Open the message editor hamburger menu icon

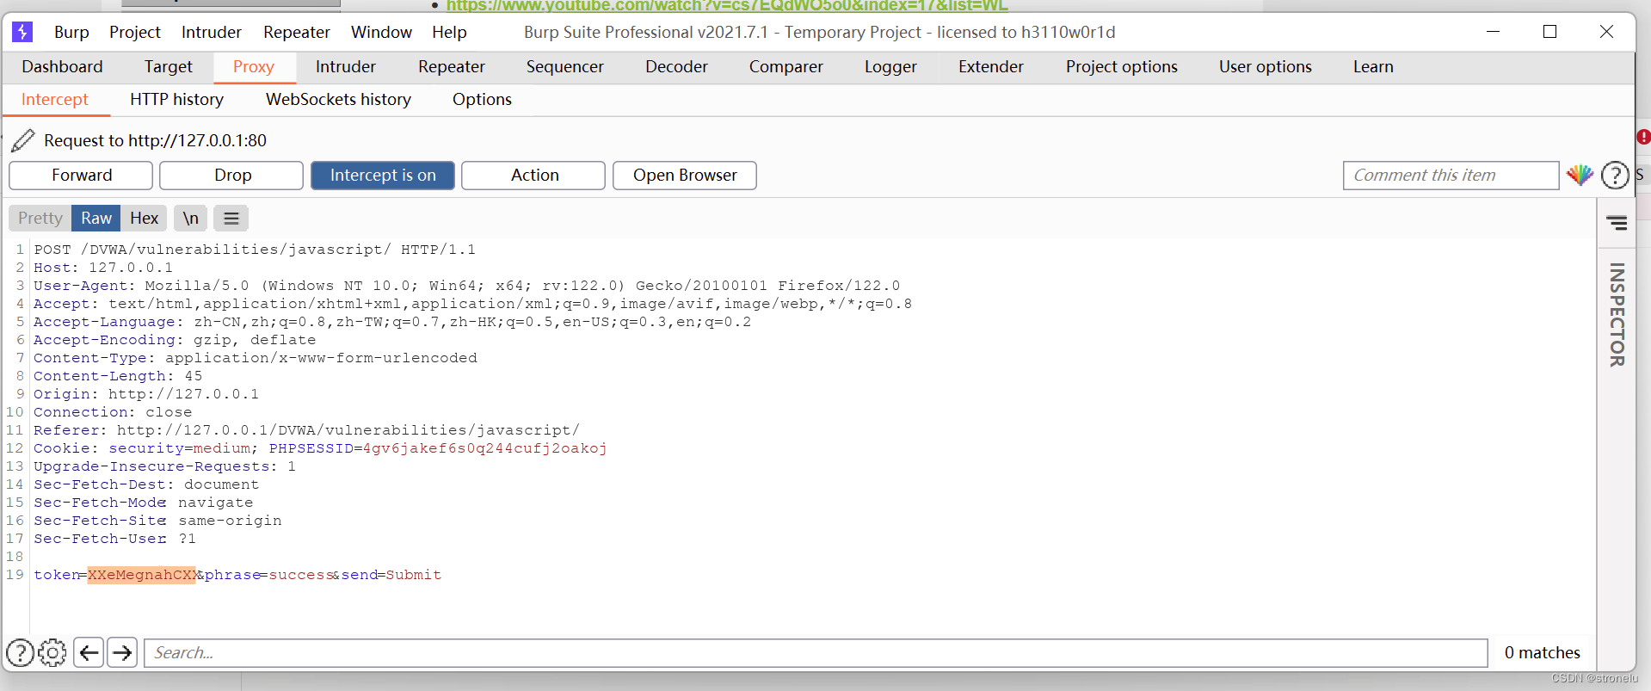[231, 219]
